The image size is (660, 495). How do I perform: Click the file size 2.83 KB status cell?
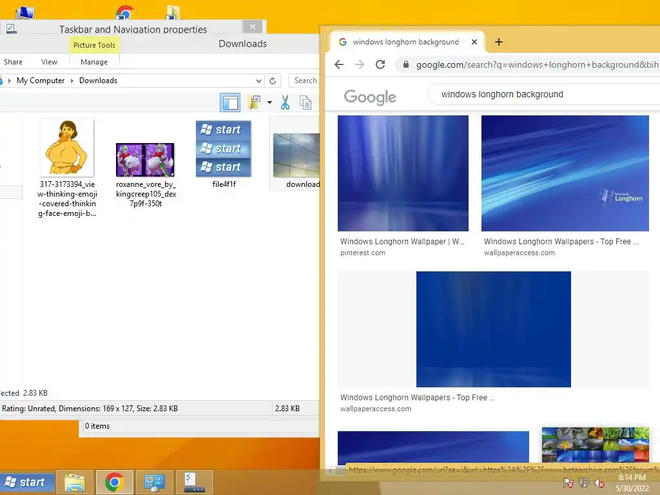tap(287, 408)
